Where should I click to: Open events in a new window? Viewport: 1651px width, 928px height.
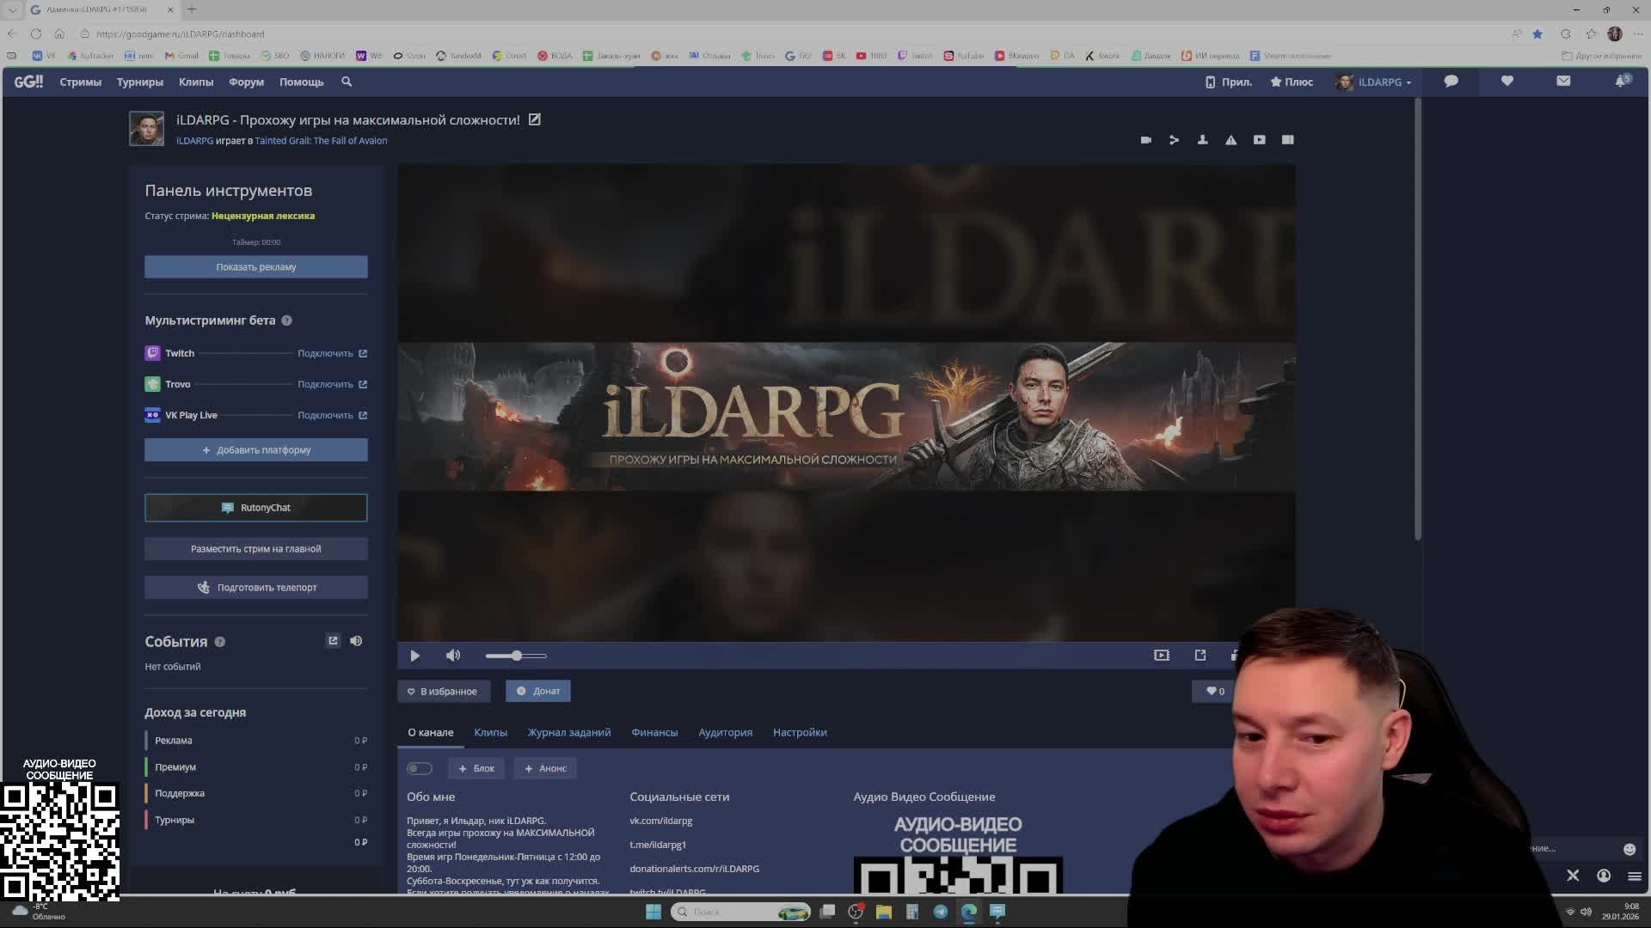pyautogui.click(x=333, y=641)
